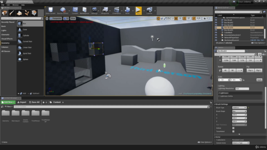The width and height of the screenshot is (267, 150).
Task: Select the Spiral Stair geometry brush
Action: pyautogui.click(x=30, y=53)
